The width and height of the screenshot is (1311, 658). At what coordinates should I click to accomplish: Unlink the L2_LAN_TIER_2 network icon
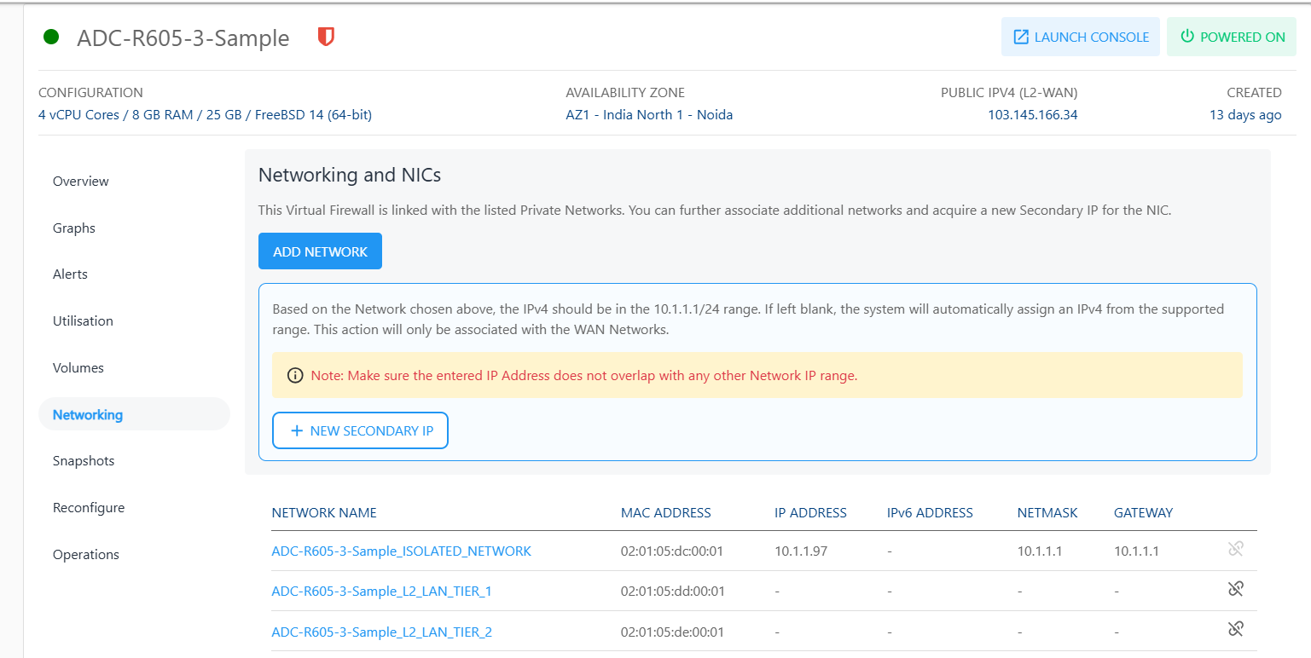pyautogui.click(x=1235, y=630)
